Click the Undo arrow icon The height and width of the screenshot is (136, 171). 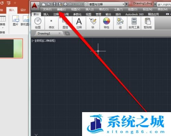(x=71, y=4)
